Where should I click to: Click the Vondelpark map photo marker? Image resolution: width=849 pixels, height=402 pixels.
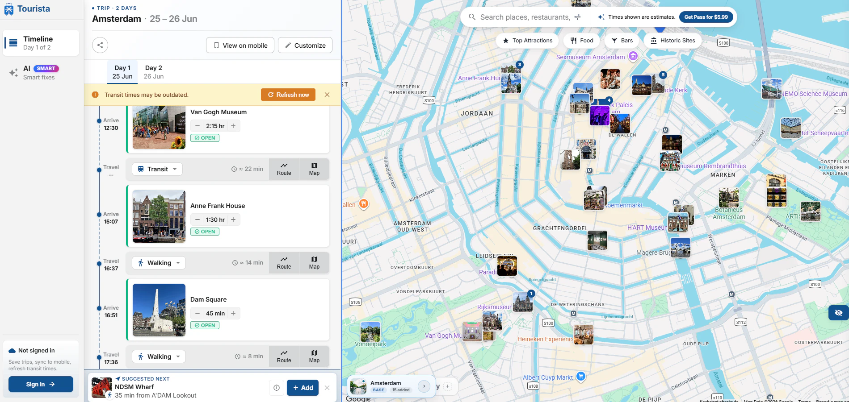click(x=370, y=332)
